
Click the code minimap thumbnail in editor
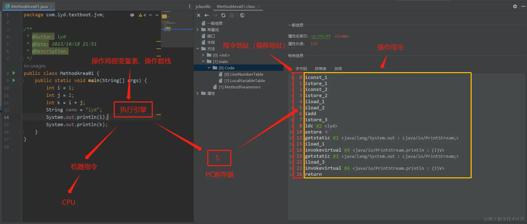tap(177, 29)
